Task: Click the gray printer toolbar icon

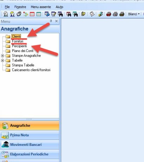Action: [115, 14]
